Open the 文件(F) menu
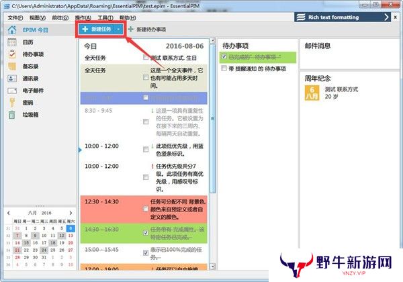403x282 pixels. click(x=15, y=17)
